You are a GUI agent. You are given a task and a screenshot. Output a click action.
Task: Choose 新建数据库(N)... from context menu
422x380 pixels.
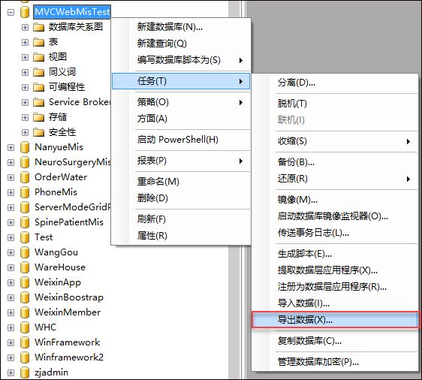(181, 27)
